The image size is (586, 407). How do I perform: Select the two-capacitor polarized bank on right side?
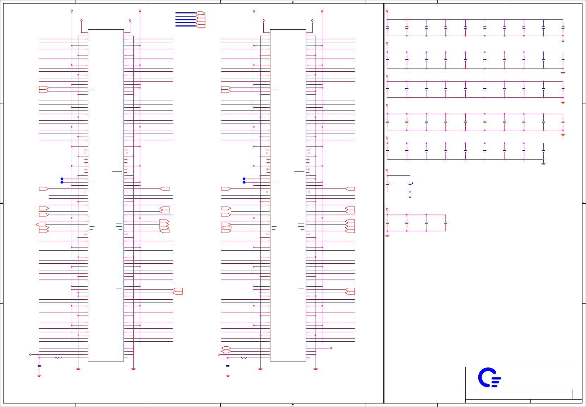coord(399,184)
